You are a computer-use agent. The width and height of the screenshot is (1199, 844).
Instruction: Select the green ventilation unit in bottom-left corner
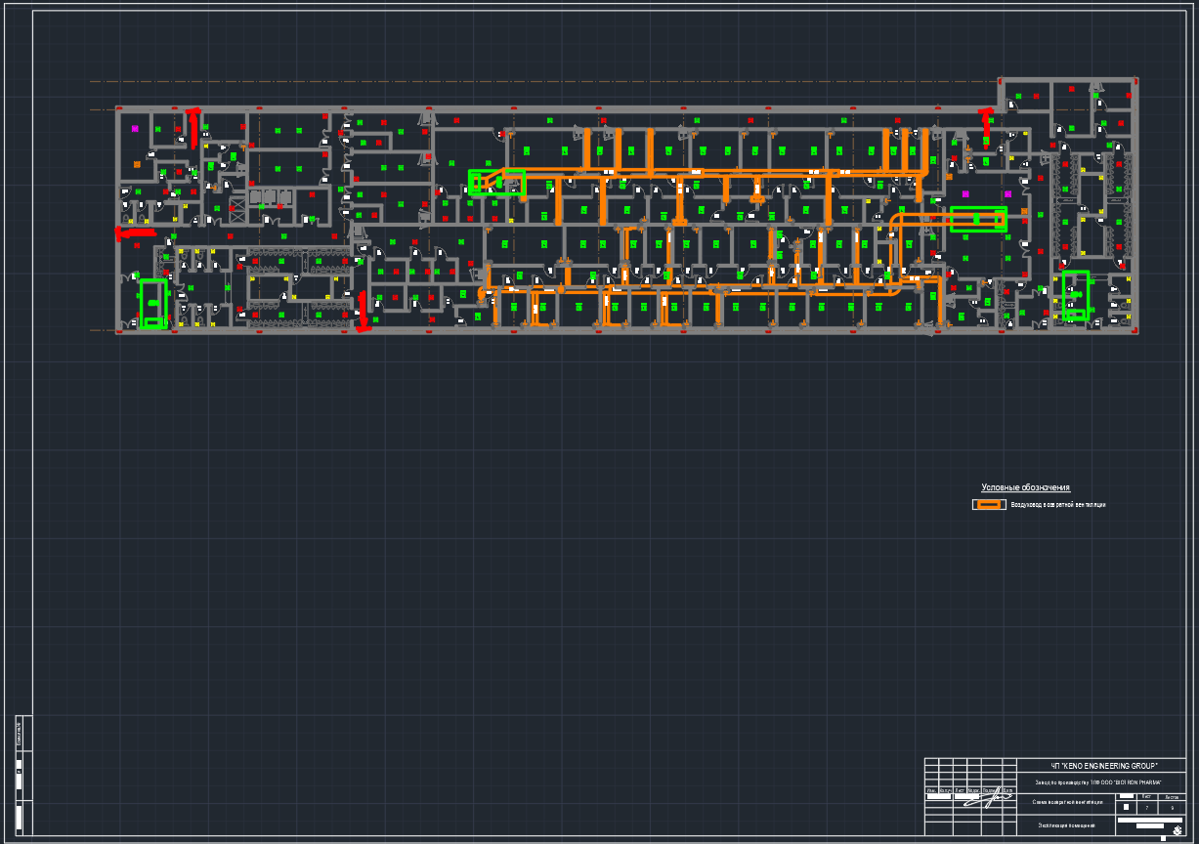coord(152,304)
